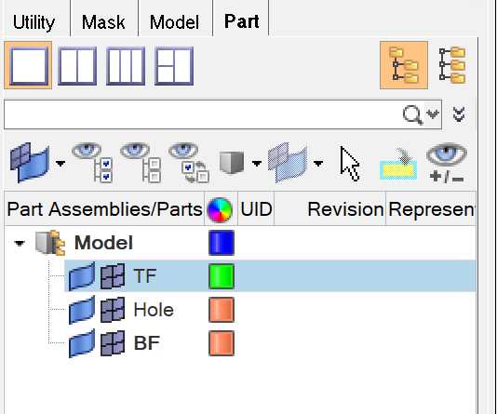
Task: Activate flat list tree view icon
Action: coord(452,65)
